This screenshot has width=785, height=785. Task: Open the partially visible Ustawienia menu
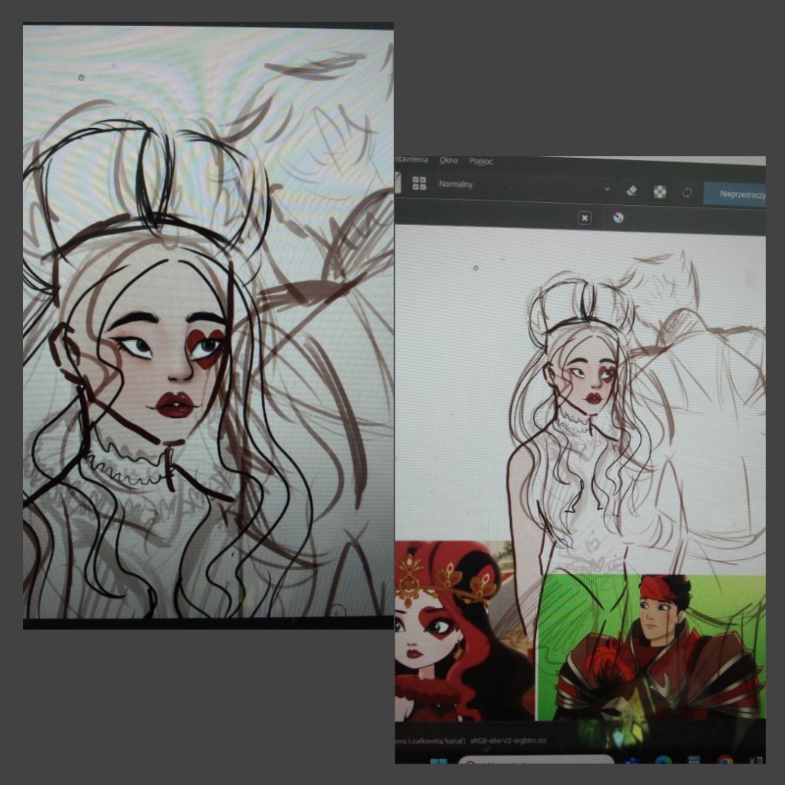point(411,159)
